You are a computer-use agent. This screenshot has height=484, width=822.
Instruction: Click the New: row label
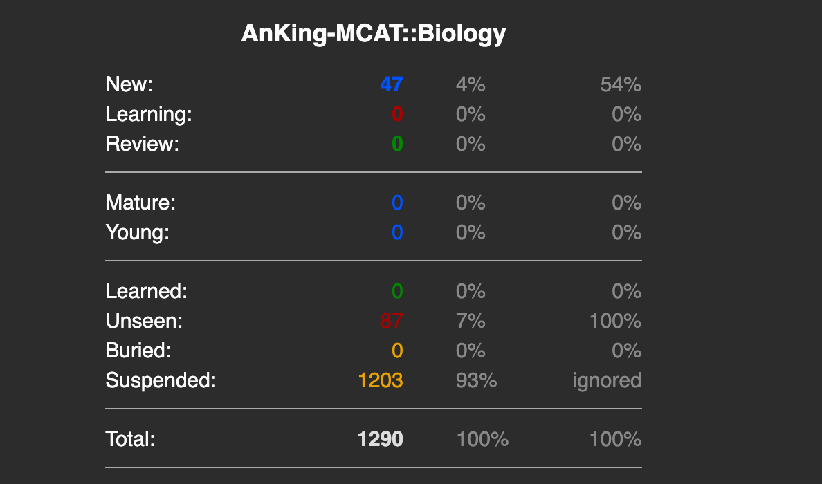(129, 84)
